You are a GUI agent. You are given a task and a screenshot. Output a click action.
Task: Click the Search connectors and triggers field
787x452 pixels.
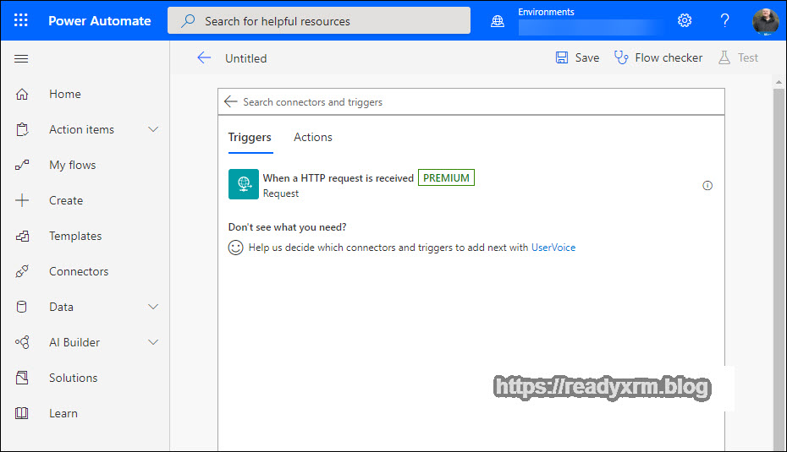coord(474,101)
